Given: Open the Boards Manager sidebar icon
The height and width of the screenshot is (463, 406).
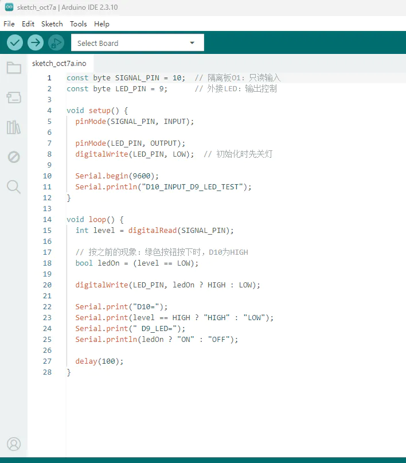Looking at the screenshot, I should tap(14, 97).
